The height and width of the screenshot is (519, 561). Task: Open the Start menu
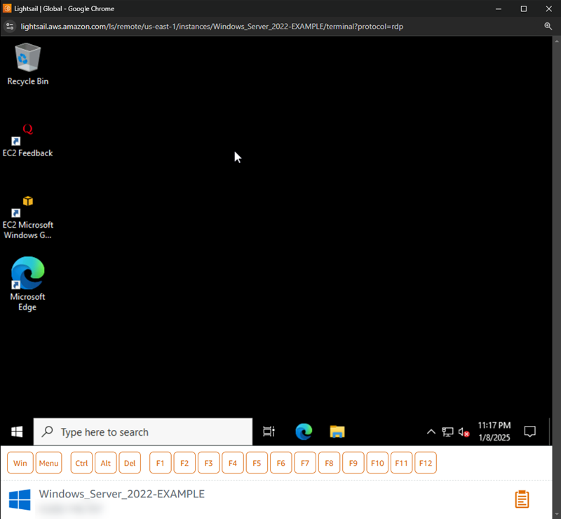point(16,432)
